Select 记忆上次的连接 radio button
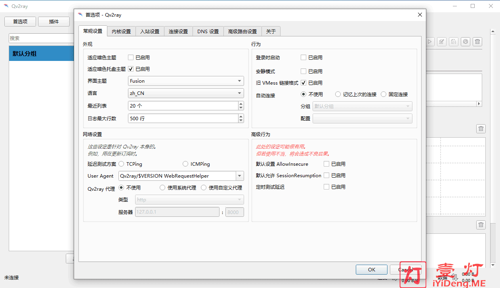The width and height of the screenshot is (500, 288). point(338,94)
